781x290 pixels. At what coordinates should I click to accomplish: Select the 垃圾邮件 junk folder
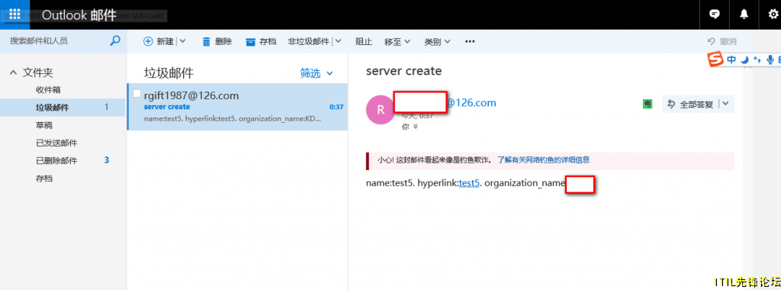click(x=63, y=107)
